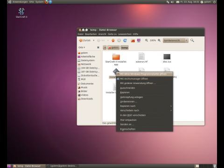The width and height of the screenshot is (224, 168).
Task: Stop loading the folder
Action: point(119,41)
